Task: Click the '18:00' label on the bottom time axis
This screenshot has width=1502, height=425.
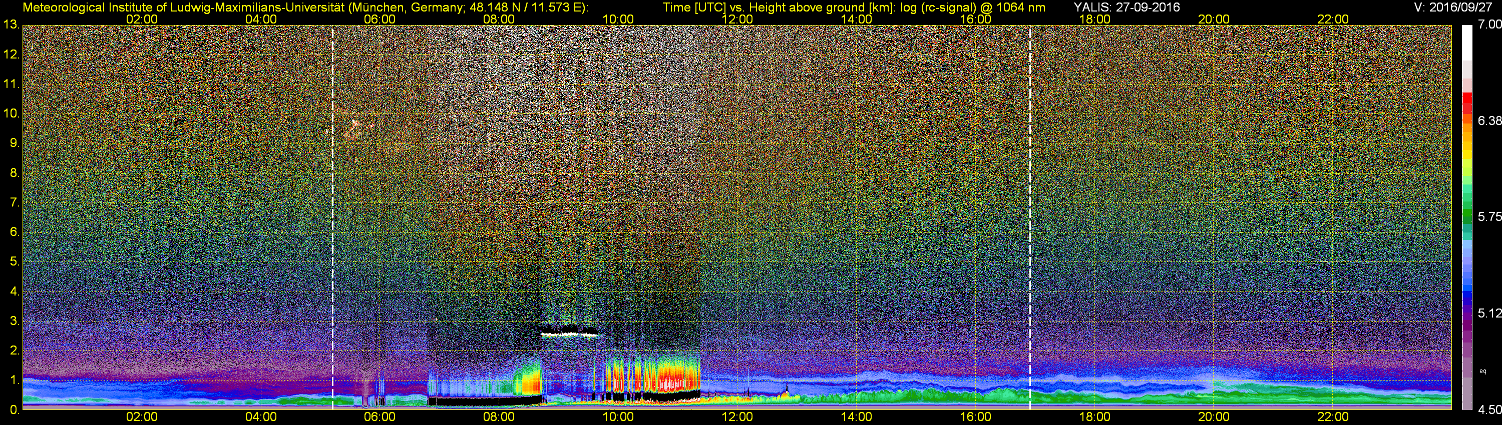Action: point(1094,417)
